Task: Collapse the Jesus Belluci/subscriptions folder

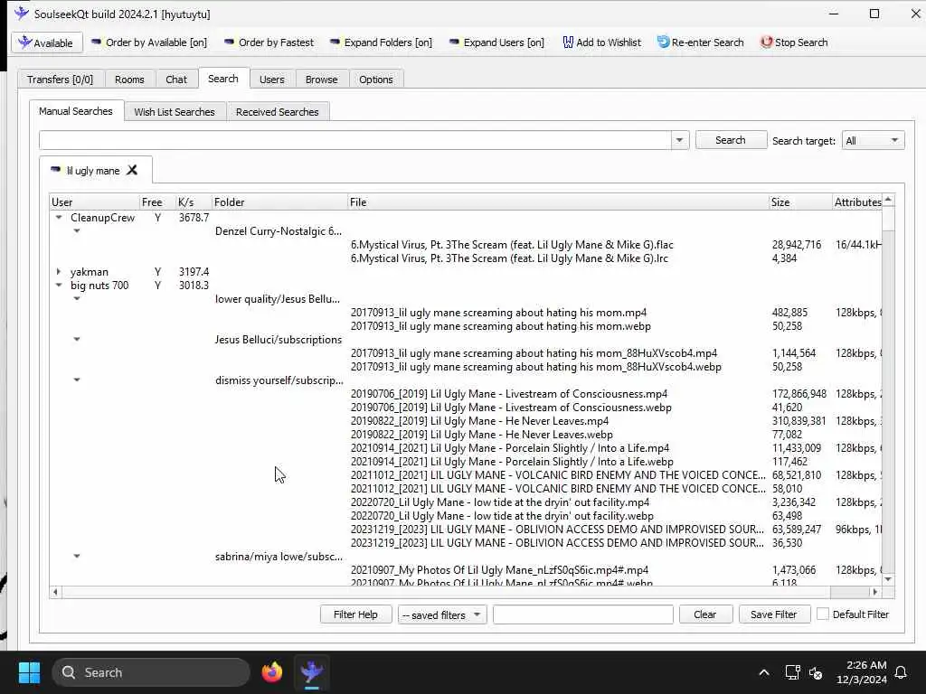Action: pyautogui.click(x=77, y=340)
